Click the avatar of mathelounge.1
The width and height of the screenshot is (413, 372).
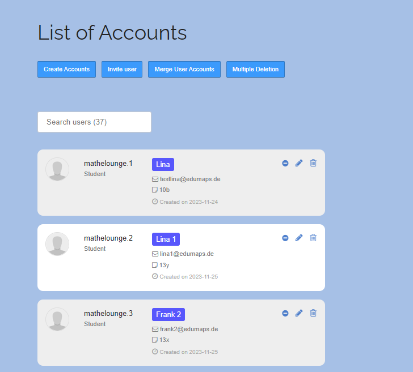click(57, 169)
